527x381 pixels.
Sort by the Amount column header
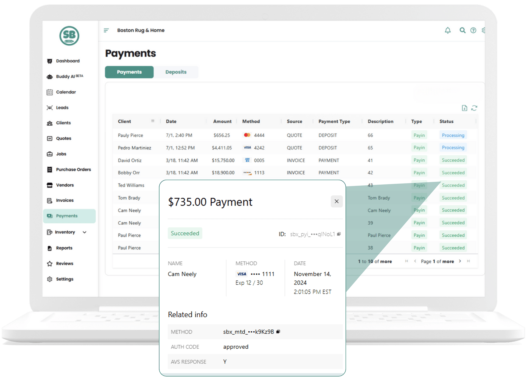click(222, 121)
